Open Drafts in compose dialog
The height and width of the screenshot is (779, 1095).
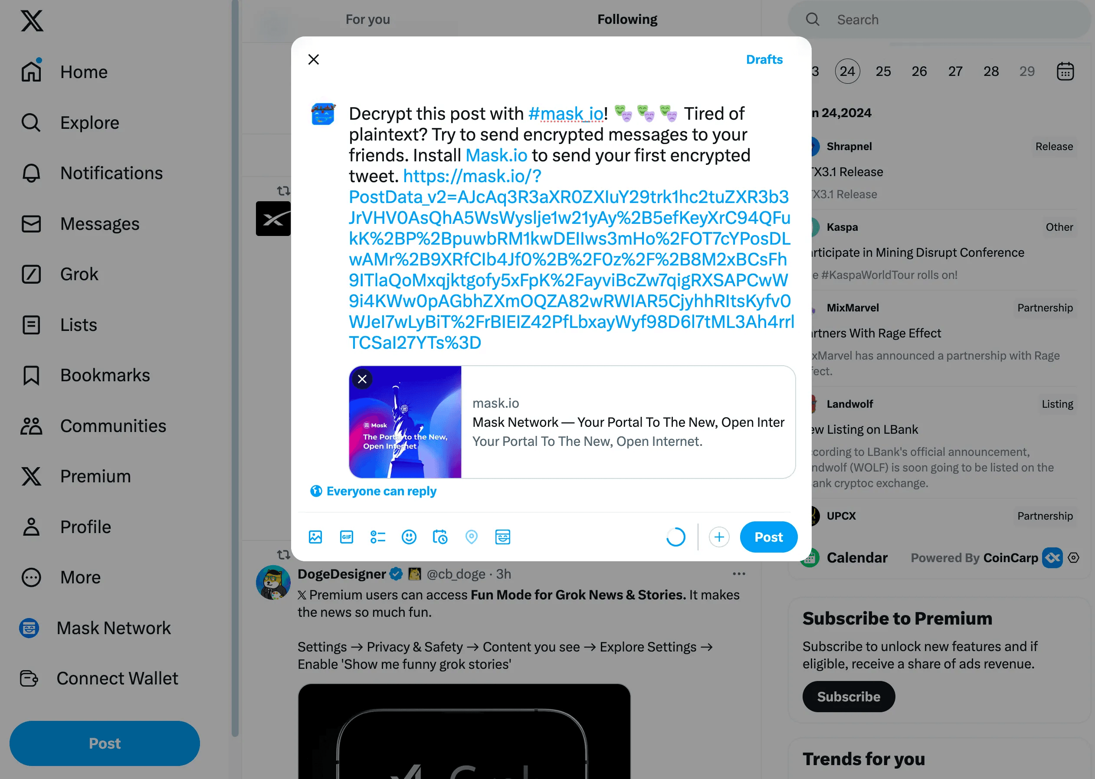[x=764, y=59]
